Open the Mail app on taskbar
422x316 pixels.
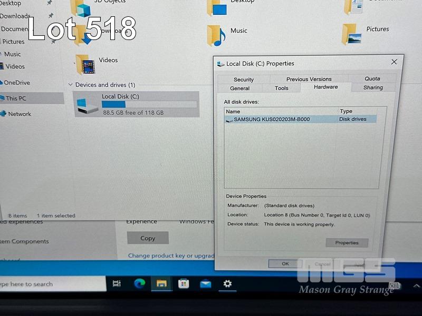tap(205, 284)
